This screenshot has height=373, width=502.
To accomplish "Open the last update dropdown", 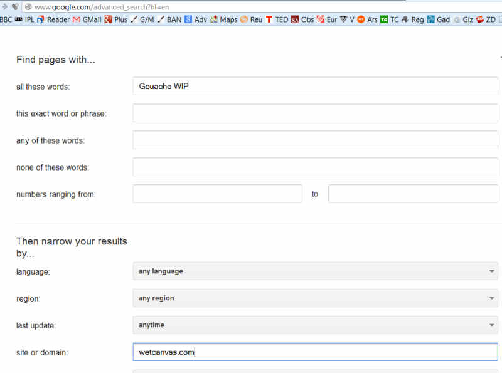I will point(316,325).
